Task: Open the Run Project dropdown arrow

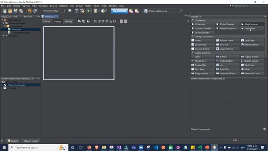Action: [x=91, y=11]
